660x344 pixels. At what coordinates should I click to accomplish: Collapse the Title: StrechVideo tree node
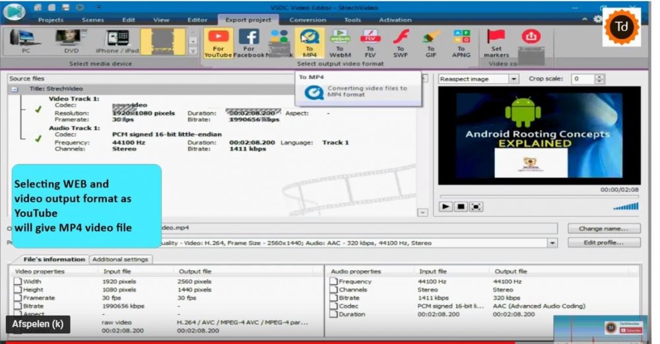pos(15,88)
